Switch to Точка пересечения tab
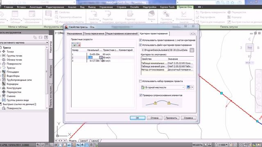This screenshot has width=262, height=147. pos(94,33)
